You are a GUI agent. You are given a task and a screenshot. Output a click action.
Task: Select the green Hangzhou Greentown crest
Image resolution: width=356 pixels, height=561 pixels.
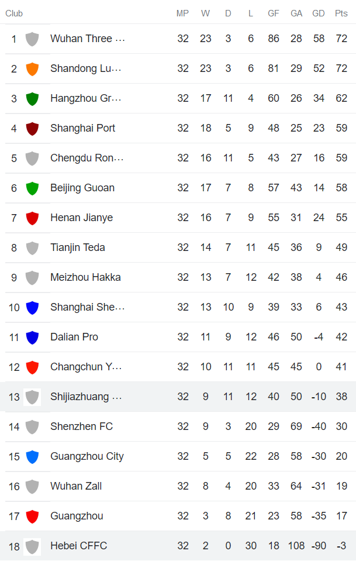[x=32, y=98]
